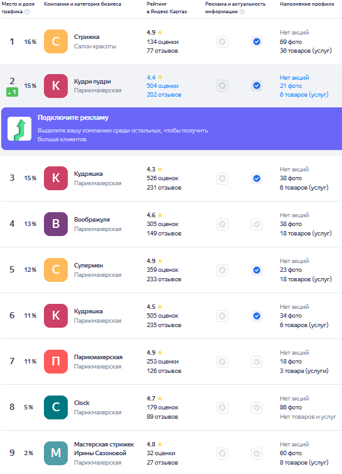Click the 359 оценок text
Image resolution: width=342 pixels, height=474 pixels.
point(163,270)
